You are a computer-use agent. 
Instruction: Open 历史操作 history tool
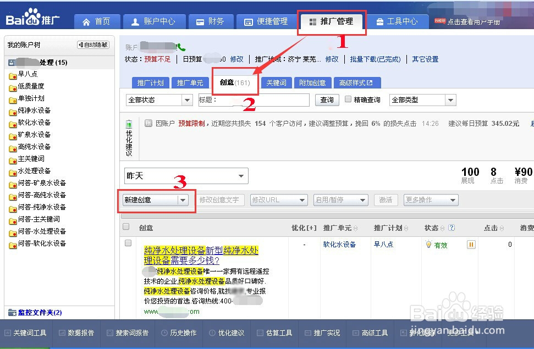click(x=179, y=333)
